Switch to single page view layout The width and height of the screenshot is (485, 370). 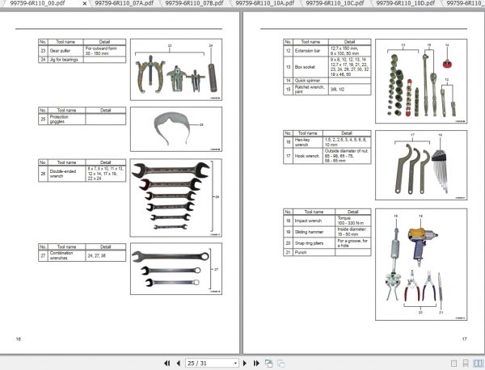pos(453,364)
